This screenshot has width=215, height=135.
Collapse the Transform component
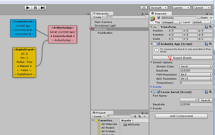pyautogui.click(x=151, y=27)
